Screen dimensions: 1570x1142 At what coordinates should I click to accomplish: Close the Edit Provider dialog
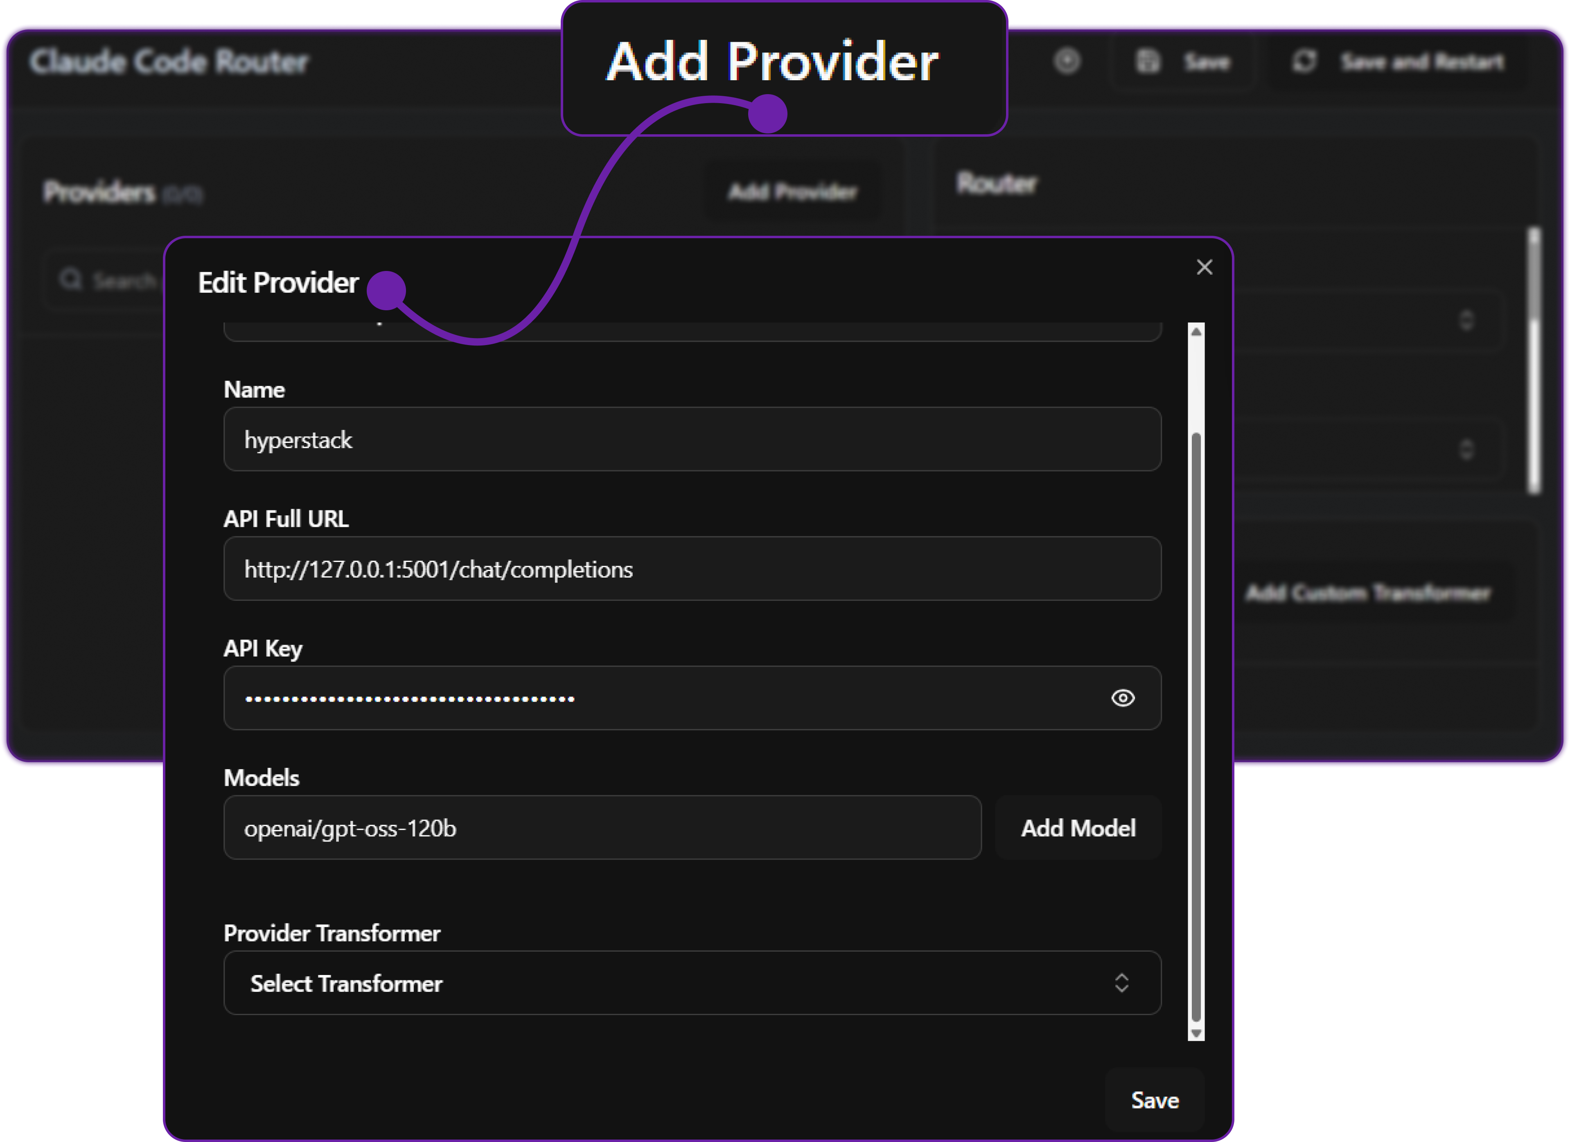click(x=1205, y=267)
